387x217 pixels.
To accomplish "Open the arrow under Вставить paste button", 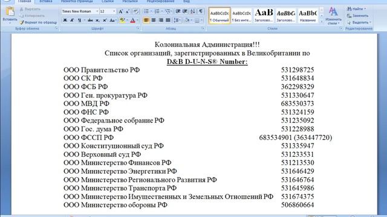I will (x=10, y=23).
